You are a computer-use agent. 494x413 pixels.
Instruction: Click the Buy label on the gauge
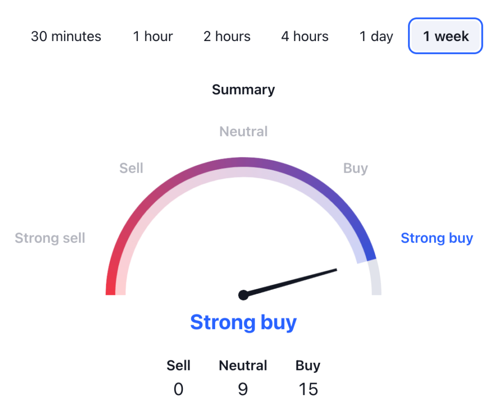click(x=356, y=168)
